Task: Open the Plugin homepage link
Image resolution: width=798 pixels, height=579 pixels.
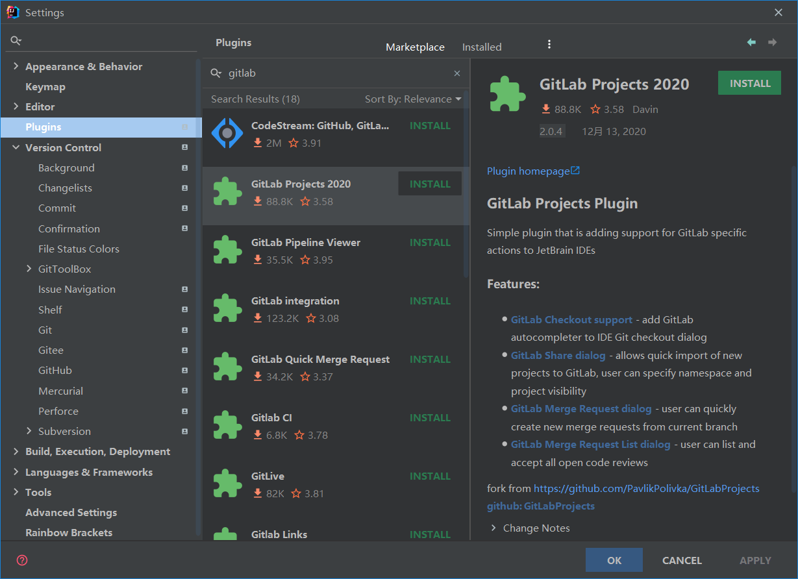Action: pyautogui.click(x=533, y=171)
